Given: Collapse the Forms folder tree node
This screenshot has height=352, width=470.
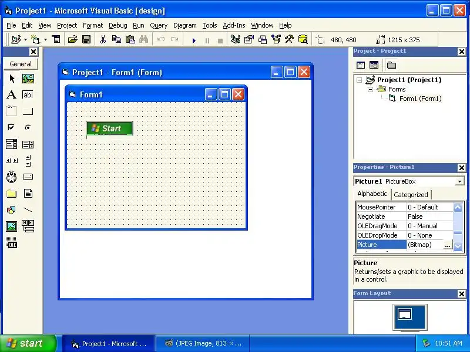Looking at the screenshot, I should click(371, 89).
